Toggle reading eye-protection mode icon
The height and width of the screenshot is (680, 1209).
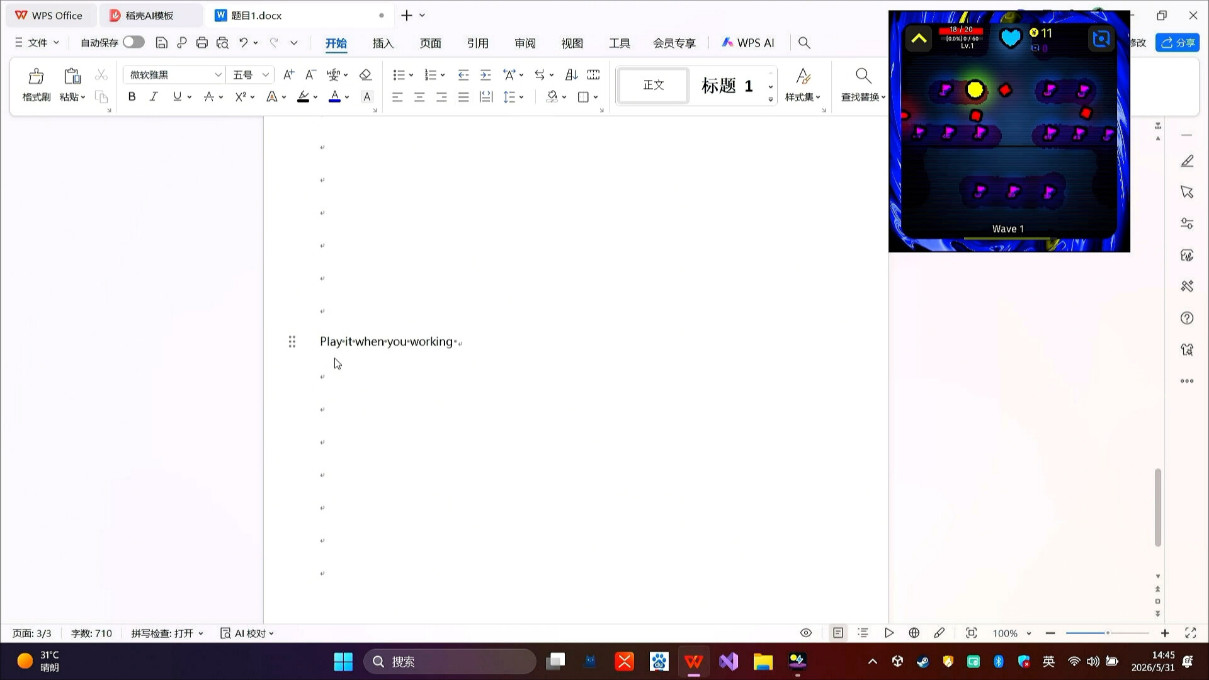click(806, 633)
